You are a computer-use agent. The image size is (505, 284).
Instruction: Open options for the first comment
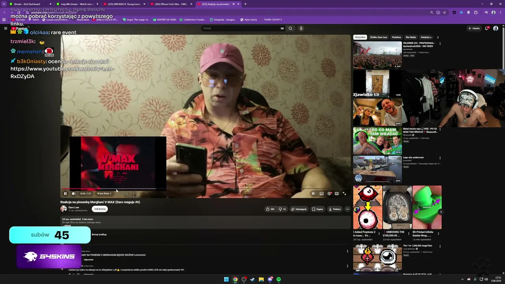point(348,251)
